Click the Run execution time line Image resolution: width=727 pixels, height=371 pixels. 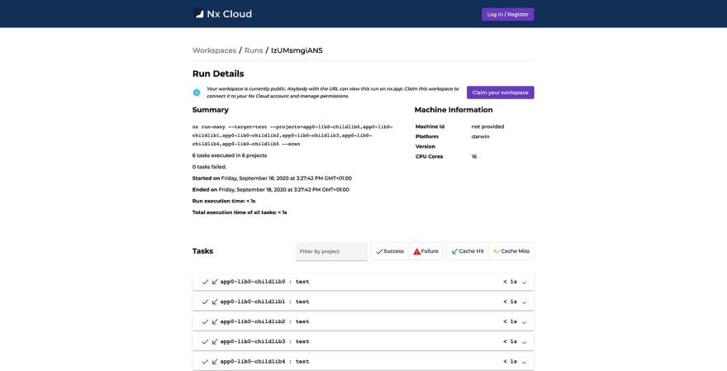(224, 202)
